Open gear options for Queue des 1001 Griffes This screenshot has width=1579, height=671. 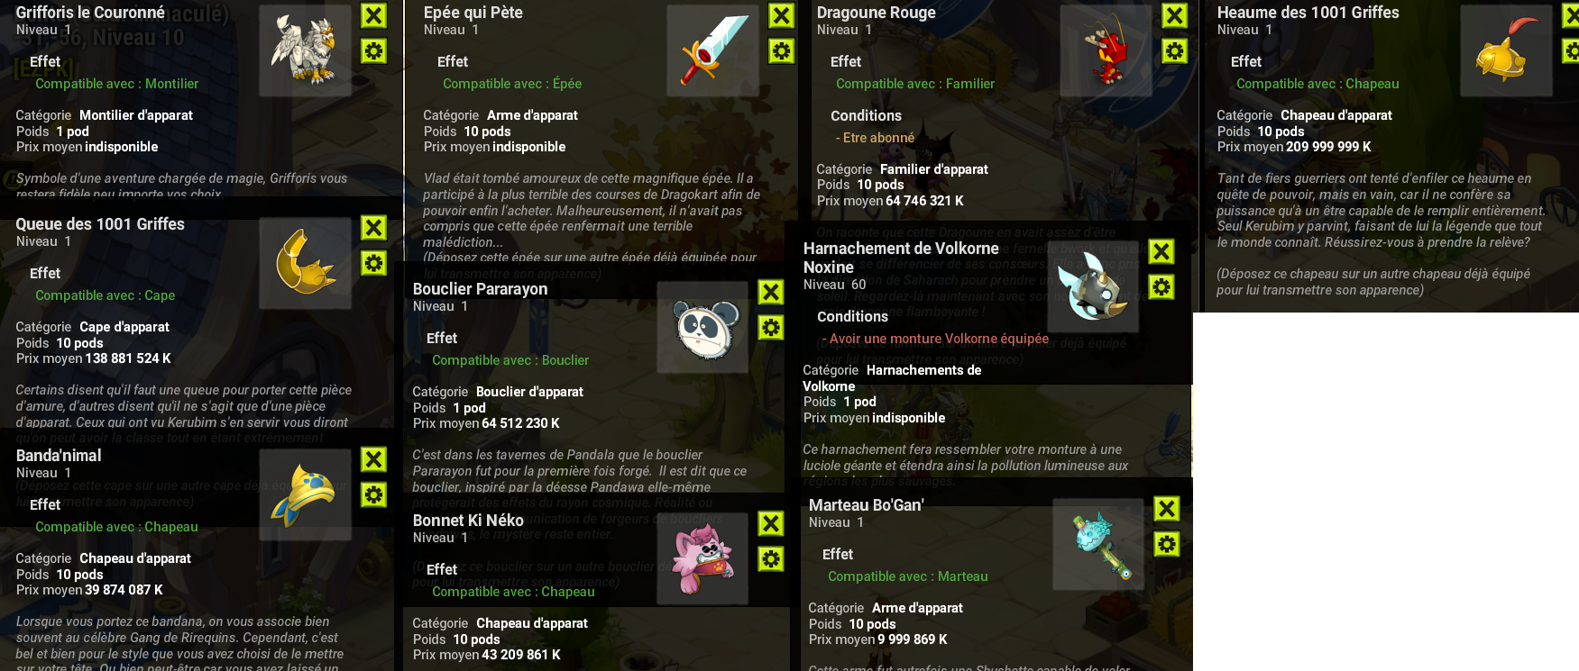373,263
